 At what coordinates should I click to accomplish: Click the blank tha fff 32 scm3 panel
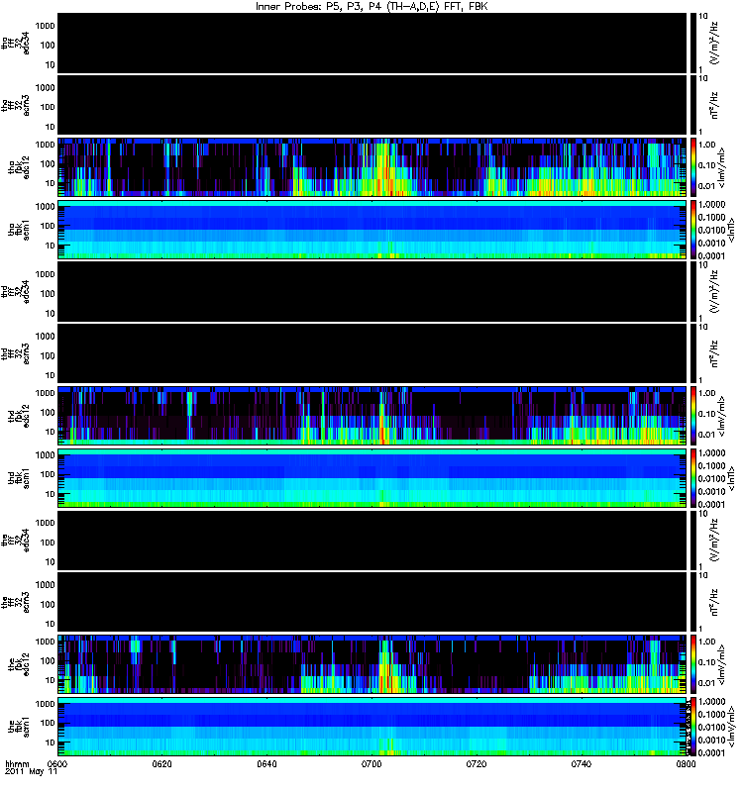(x=372, y=105)
